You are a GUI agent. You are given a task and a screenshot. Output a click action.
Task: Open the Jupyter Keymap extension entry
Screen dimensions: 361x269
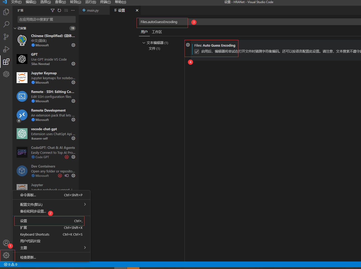coord(46,78)
